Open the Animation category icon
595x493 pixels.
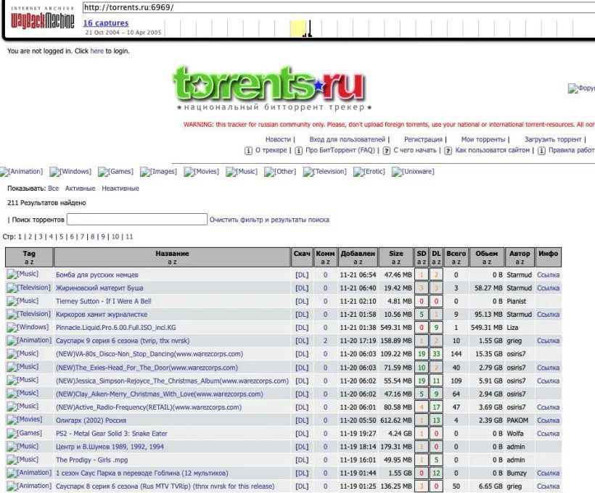point(21,171)
